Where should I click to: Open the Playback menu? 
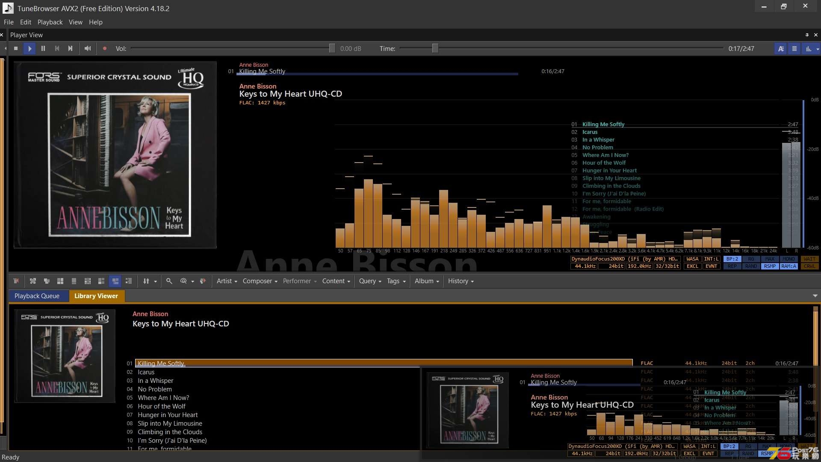(x=50, y=22)
